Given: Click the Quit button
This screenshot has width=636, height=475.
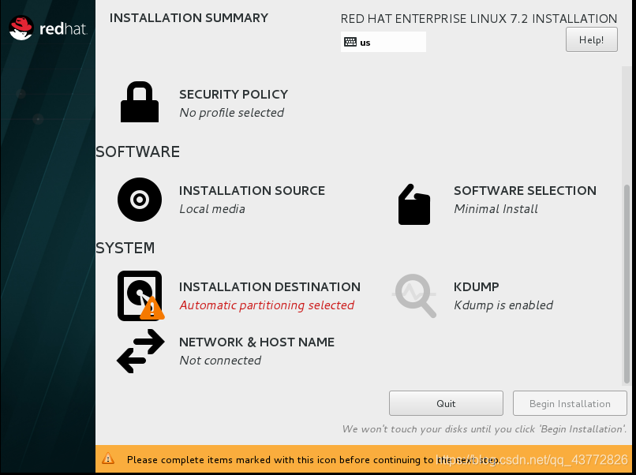Looking at the screenshot, I should 446,403.
